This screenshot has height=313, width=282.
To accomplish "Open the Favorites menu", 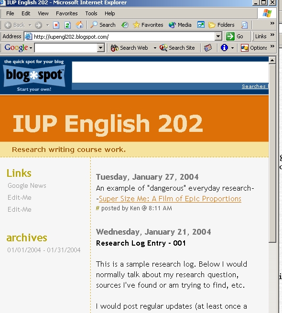I will pos(67,13).
